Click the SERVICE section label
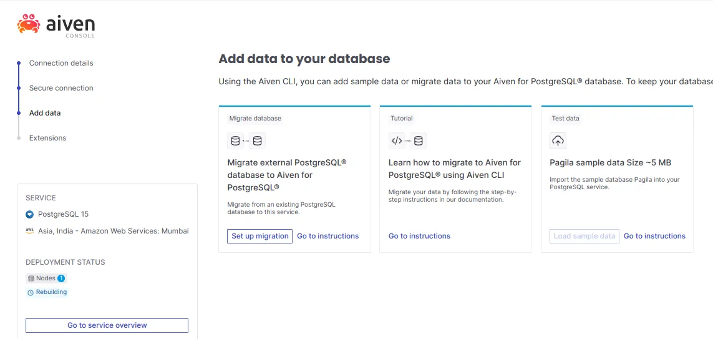The height and width of the screenshot is (339, 713). 41,198
